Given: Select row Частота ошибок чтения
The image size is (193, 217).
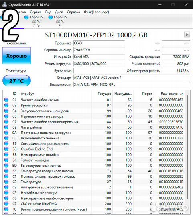Looking at the screenshot, I should [94, 100].
